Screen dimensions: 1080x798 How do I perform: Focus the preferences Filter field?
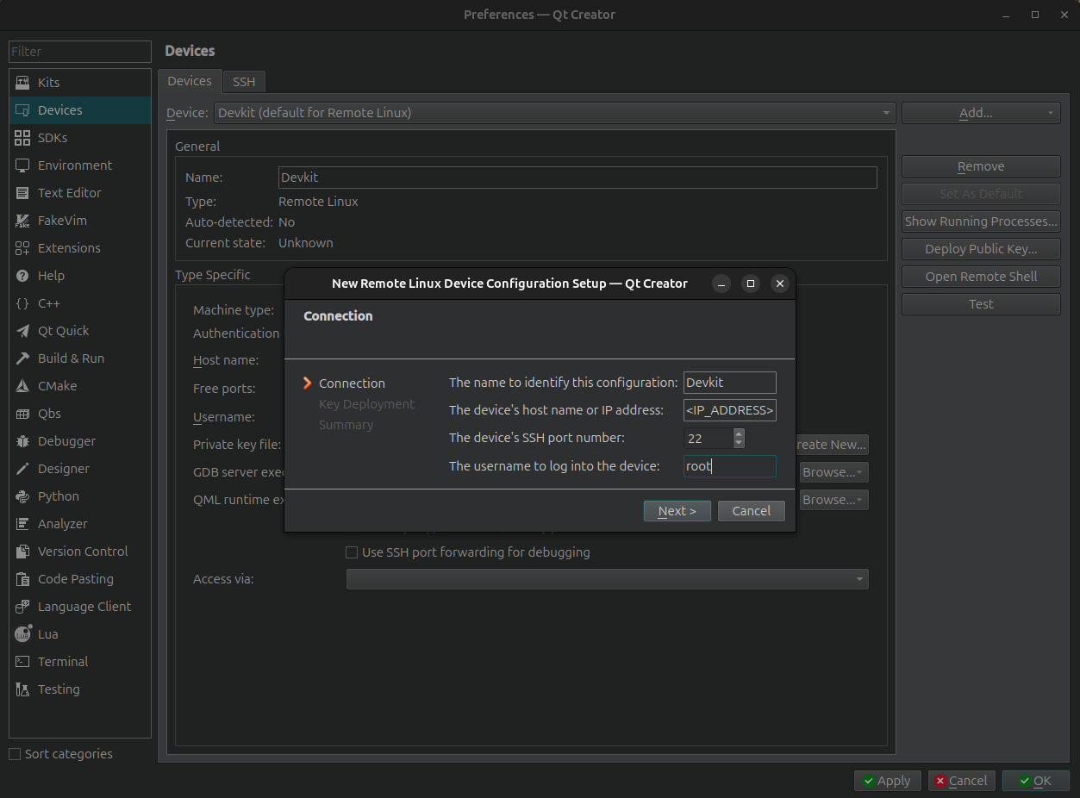[x=80, y=52]
